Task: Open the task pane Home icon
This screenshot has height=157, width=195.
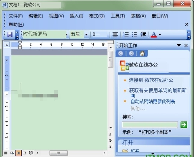Action: [142, 54]
